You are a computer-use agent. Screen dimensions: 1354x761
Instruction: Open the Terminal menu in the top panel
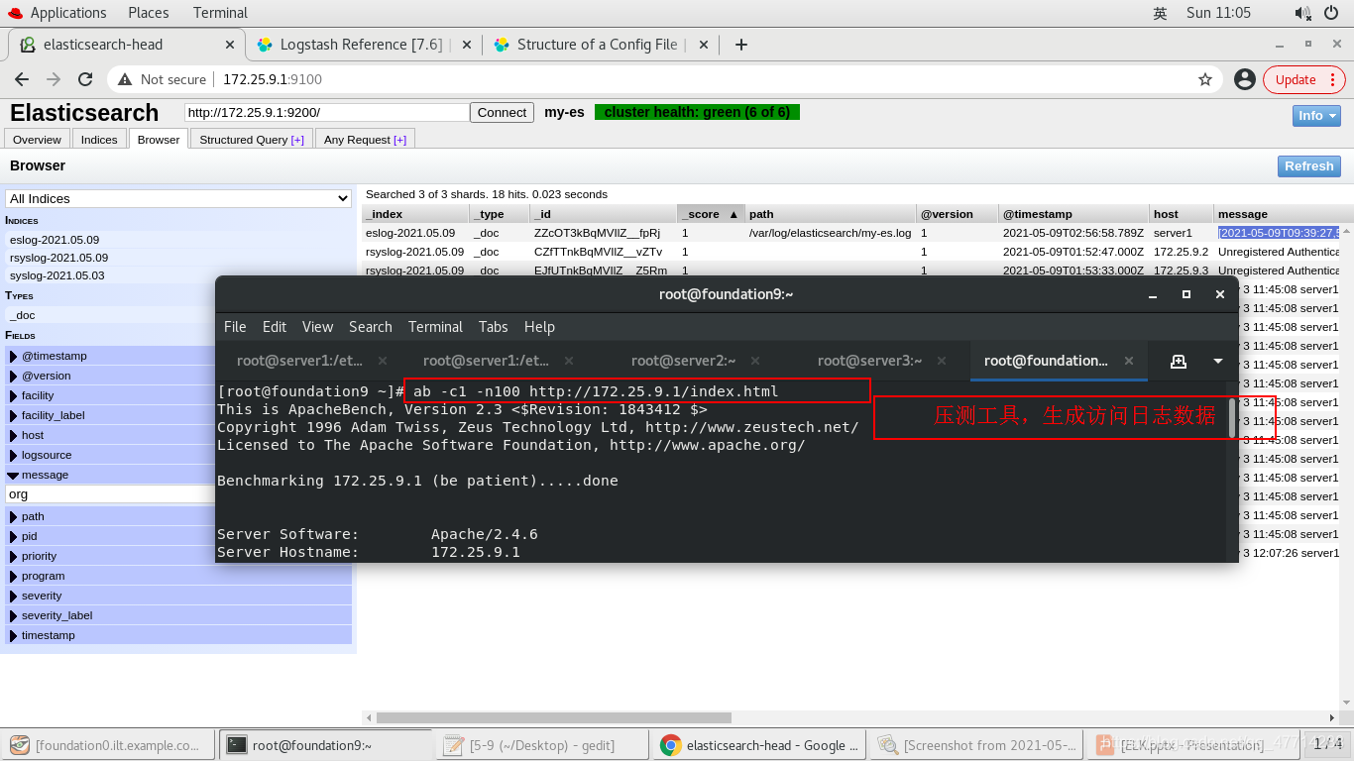point(220,13)
